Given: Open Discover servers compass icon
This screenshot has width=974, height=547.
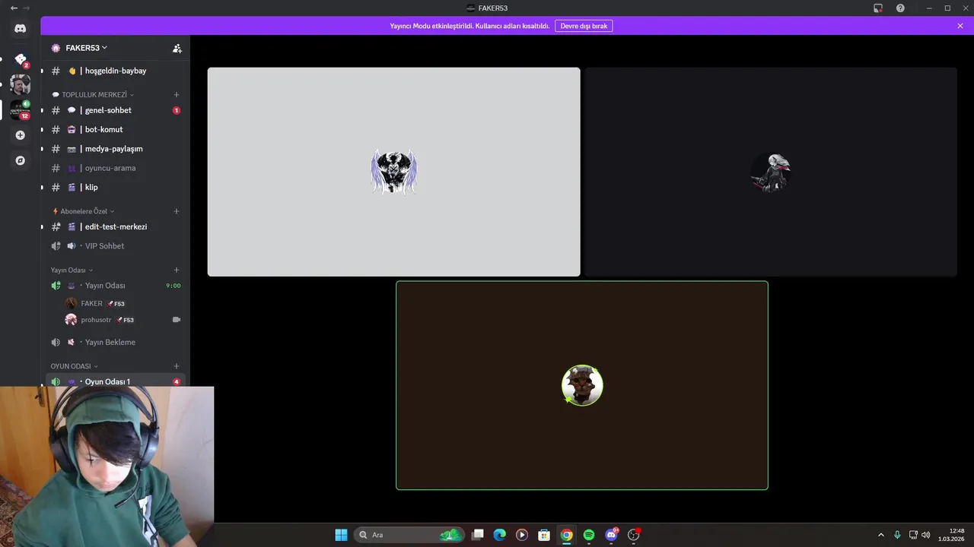Looking at the screenshot, I should (x=21, y=160).
